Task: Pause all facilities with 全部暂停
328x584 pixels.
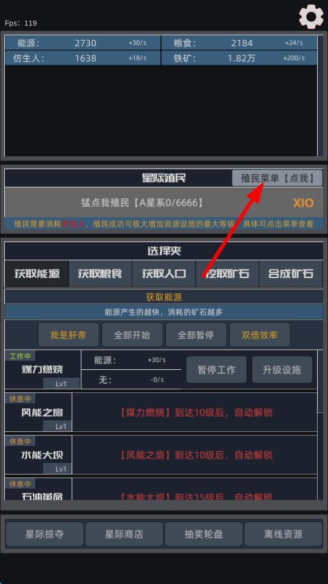Action: coord(196,335)
